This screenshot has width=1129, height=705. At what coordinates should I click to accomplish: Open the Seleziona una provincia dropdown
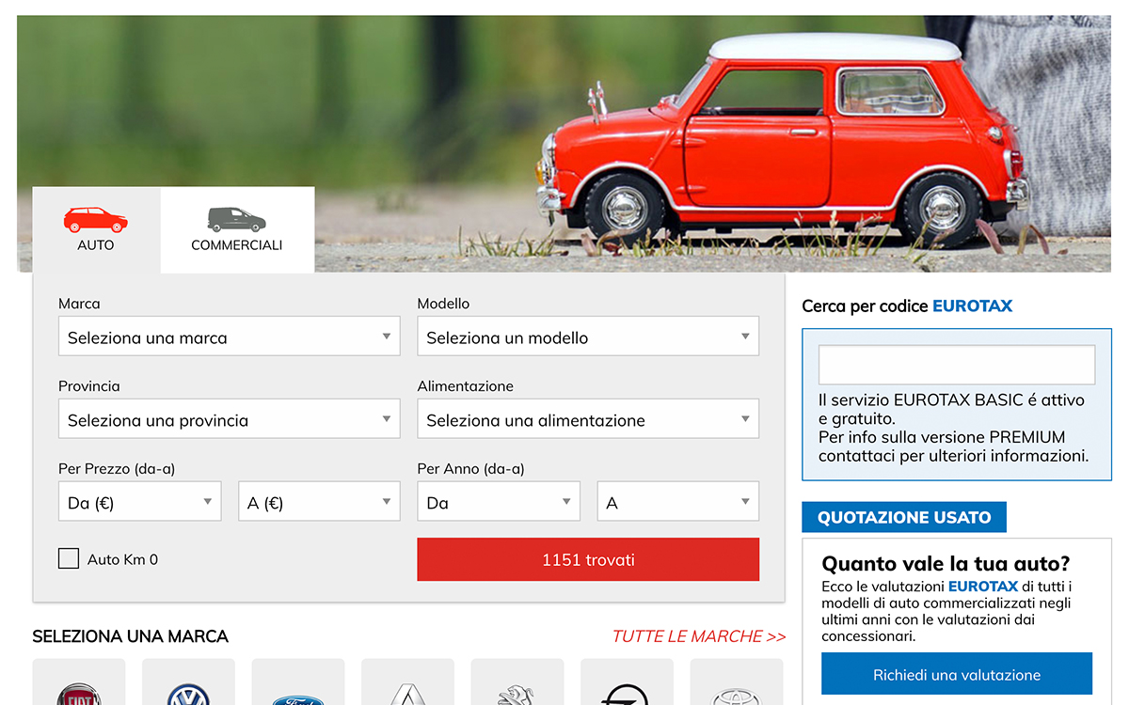coord(229,418)
